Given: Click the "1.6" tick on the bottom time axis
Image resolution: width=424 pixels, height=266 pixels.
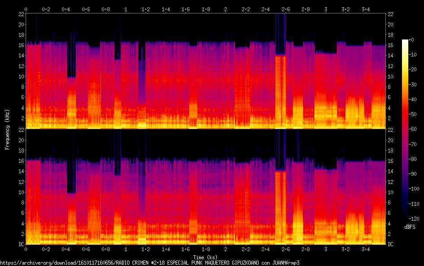Looking at the screenshot, I should pos(186,249).
